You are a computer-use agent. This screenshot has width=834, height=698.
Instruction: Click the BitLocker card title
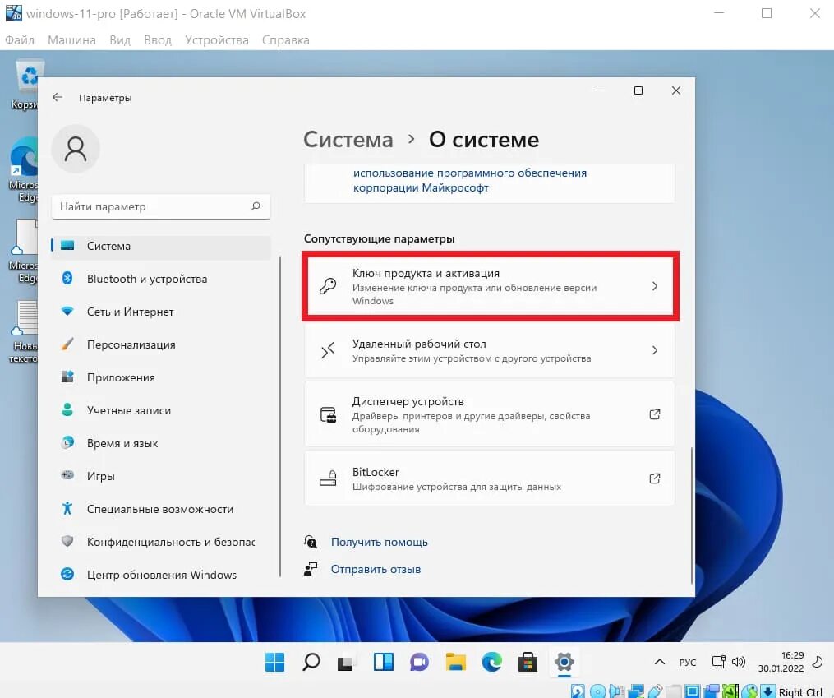click(376, 472)
